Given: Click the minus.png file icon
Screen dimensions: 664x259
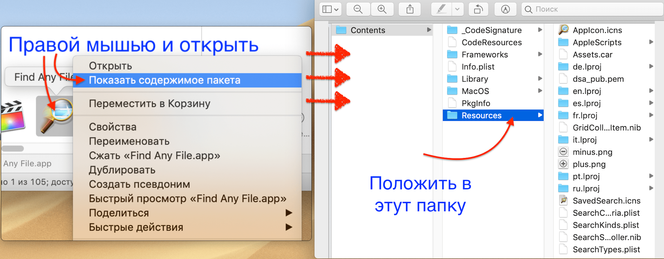Looking at the screenshot, I should tap(563, 152).
